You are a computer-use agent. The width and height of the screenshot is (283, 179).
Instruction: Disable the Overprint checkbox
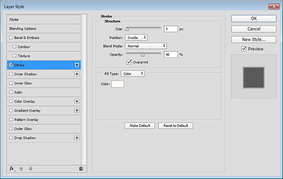click(129, 62)
